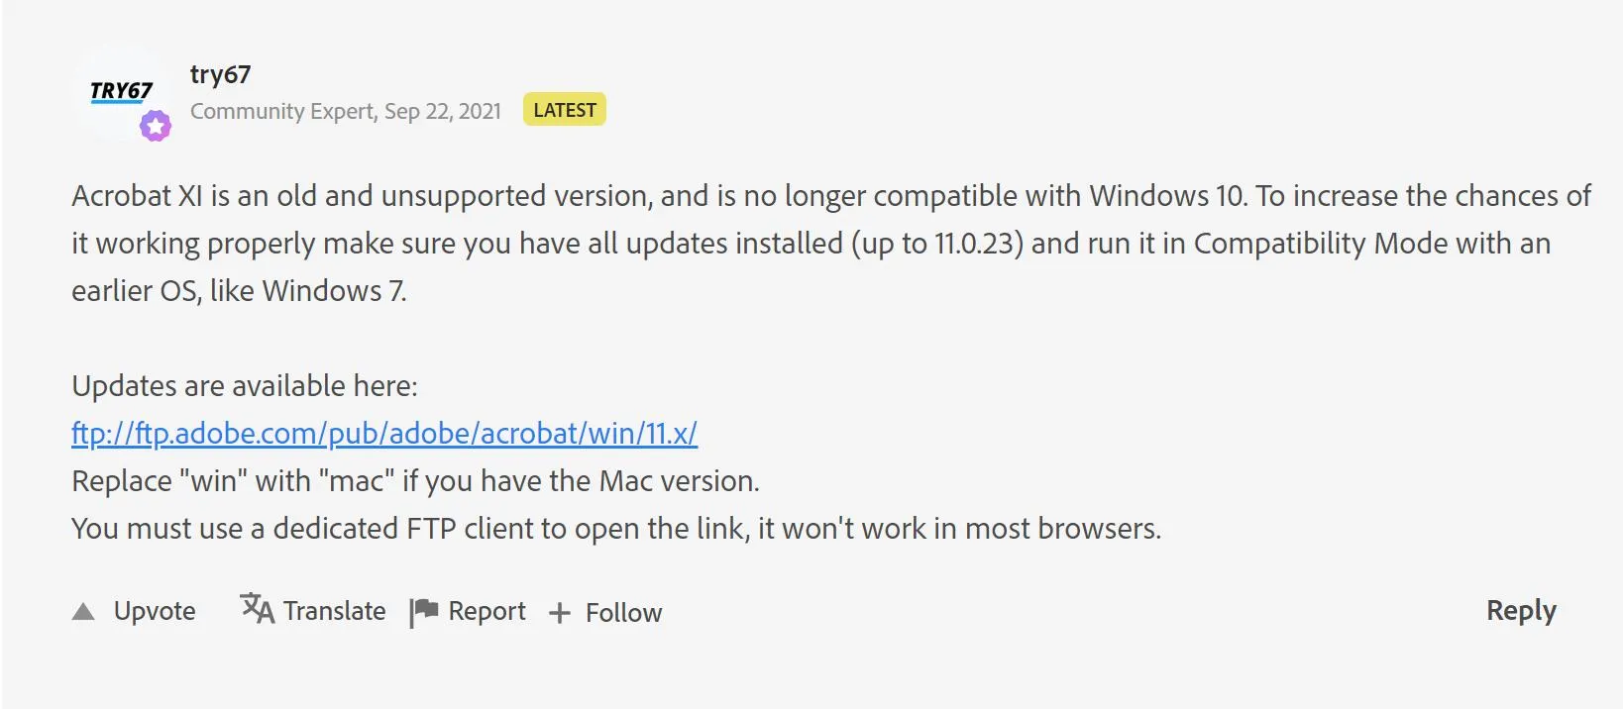
Task: Open the ftp.adobe.com Acrobat updates link
Action: pos(383,433)
